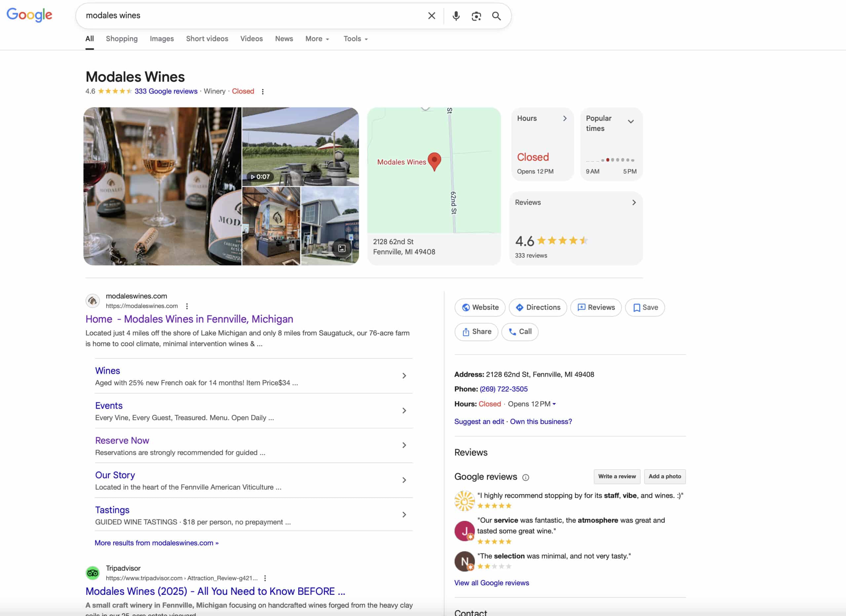Clear the search box with X icon

coord(431,16)
